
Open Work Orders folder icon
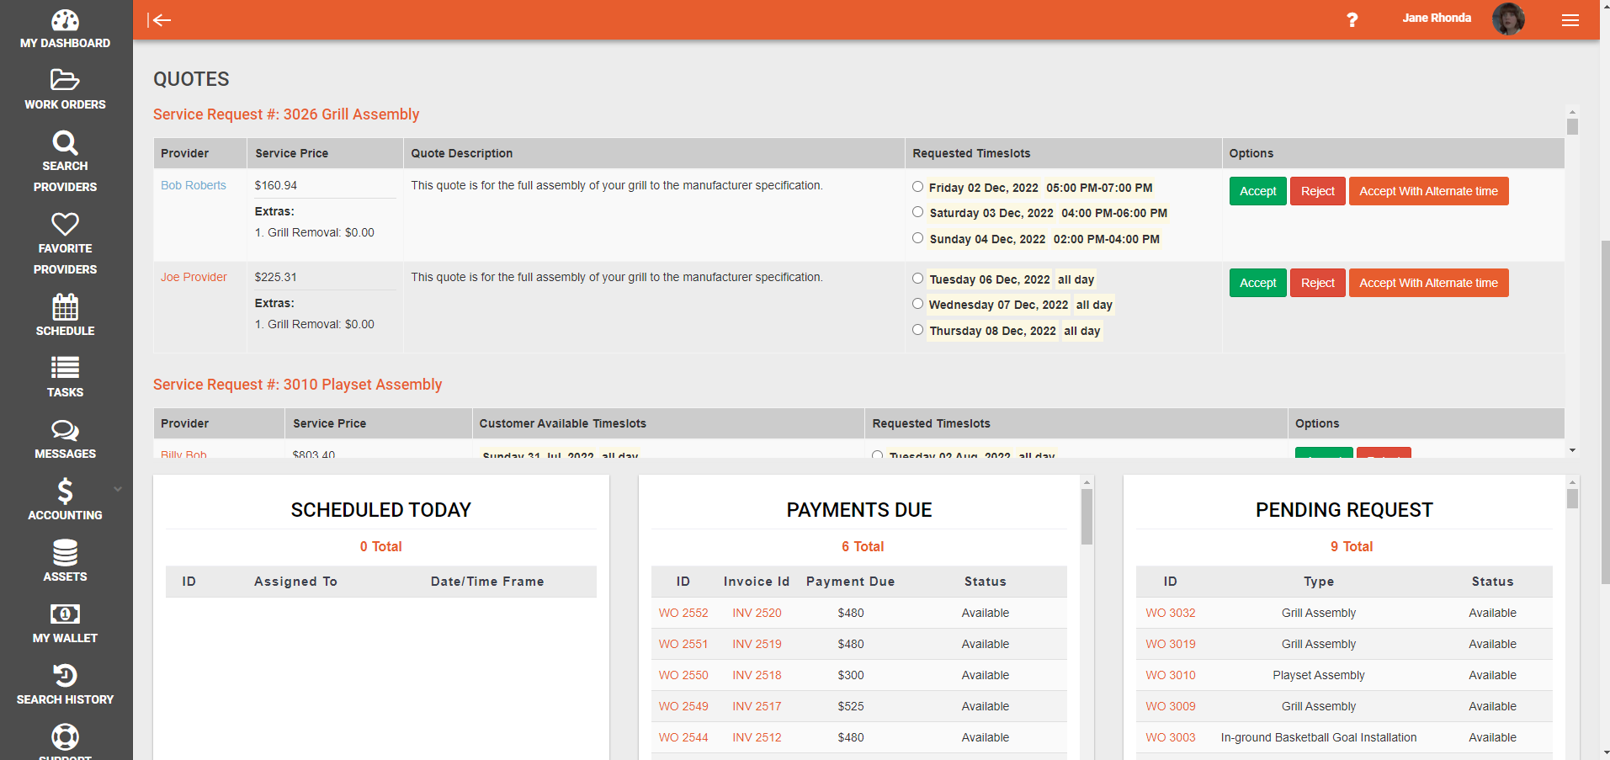(65, 81)
